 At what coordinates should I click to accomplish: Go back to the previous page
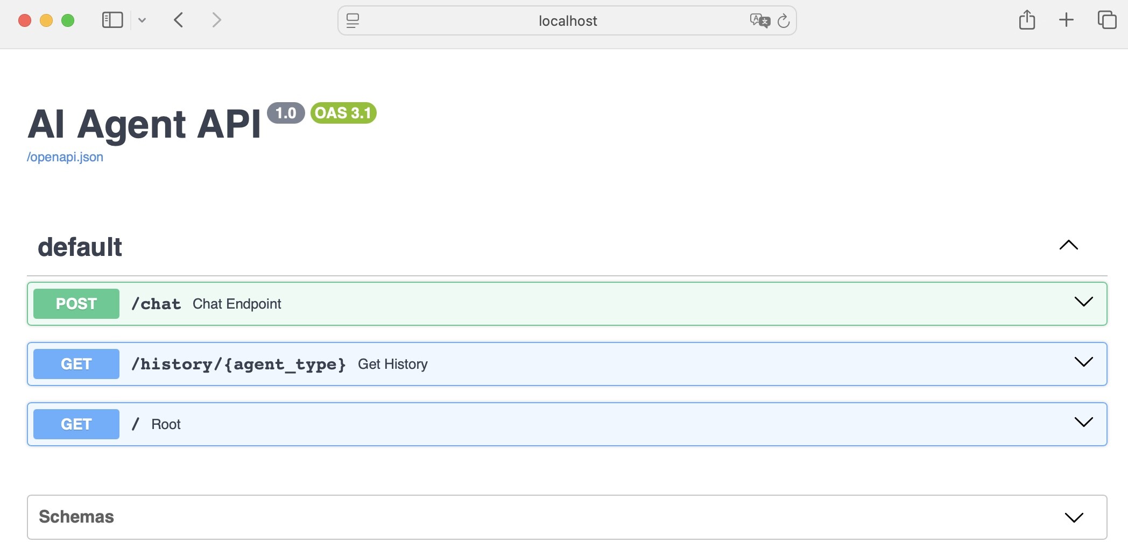pyautogui.click(x=179, y=20)
